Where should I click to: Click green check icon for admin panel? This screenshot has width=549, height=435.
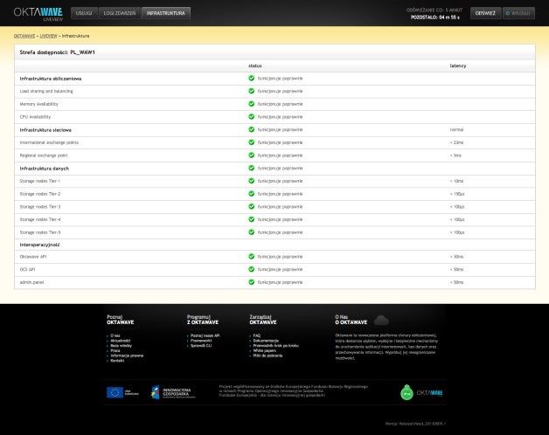coord(252,282)
